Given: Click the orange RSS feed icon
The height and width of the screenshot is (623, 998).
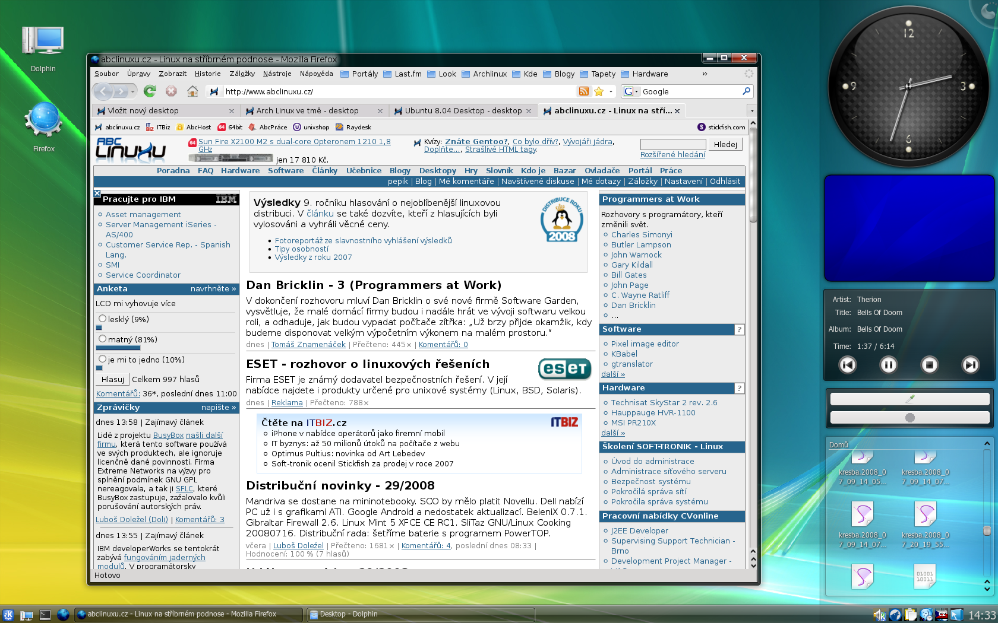Looking at the screenshot, I should click(584, 91).
